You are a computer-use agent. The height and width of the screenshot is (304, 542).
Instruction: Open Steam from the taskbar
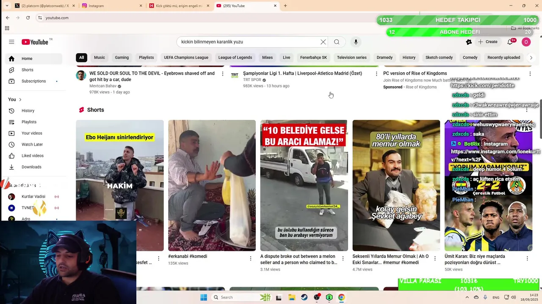click(304, 297)
